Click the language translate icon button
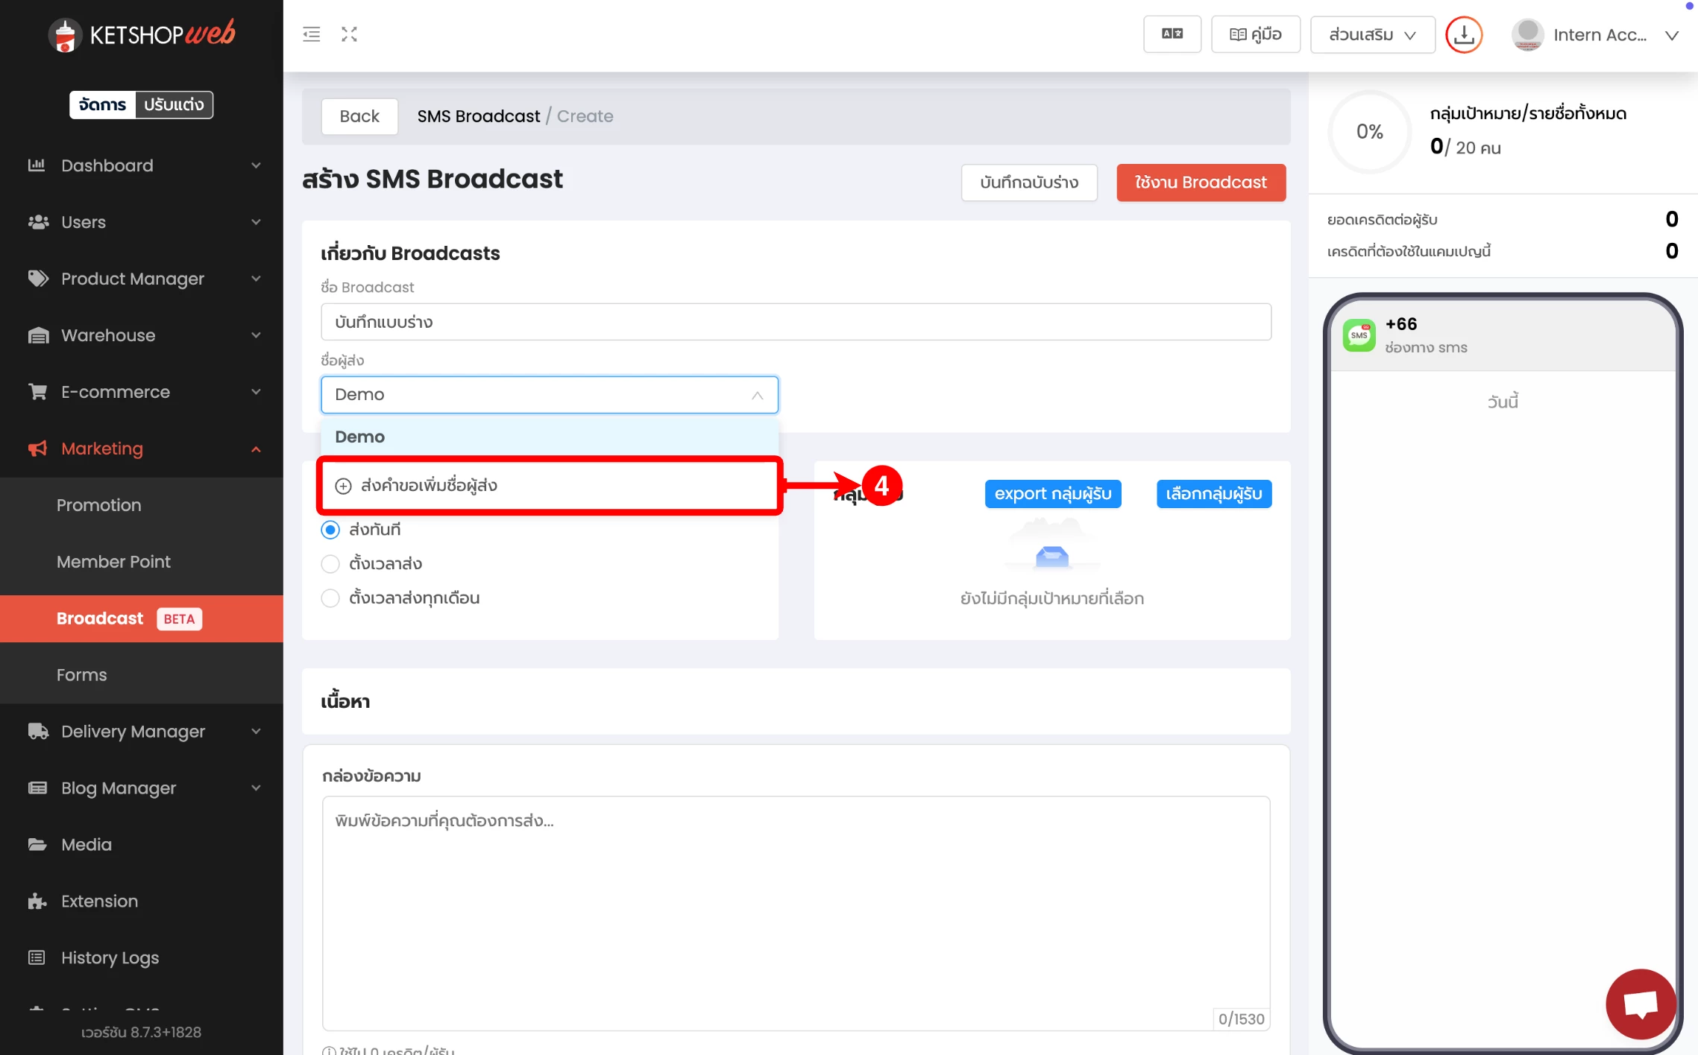Screen dimensions: 1698x1055 [x=1172, y=34]
